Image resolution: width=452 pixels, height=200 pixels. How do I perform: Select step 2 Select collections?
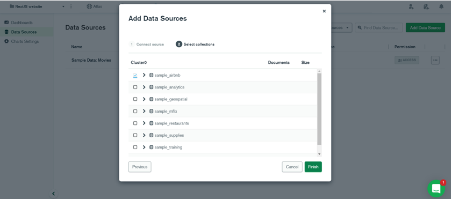point(195,45)
